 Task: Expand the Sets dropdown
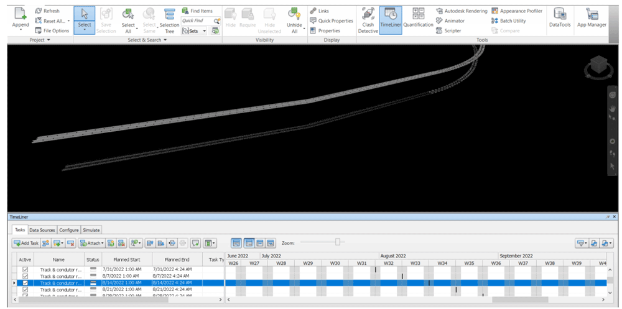[195, 30]
